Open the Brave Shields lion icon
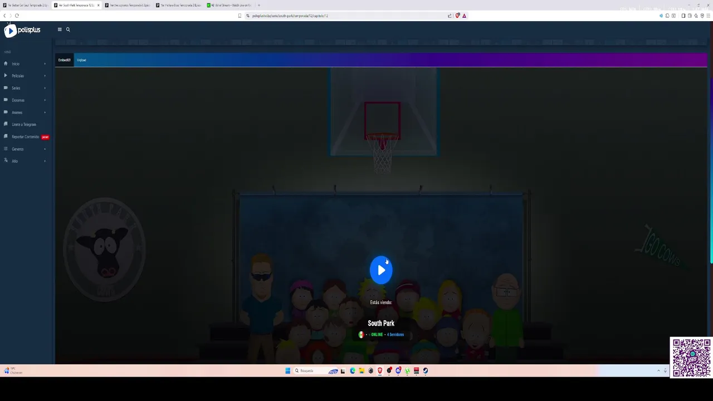 [x=458, y=16]
